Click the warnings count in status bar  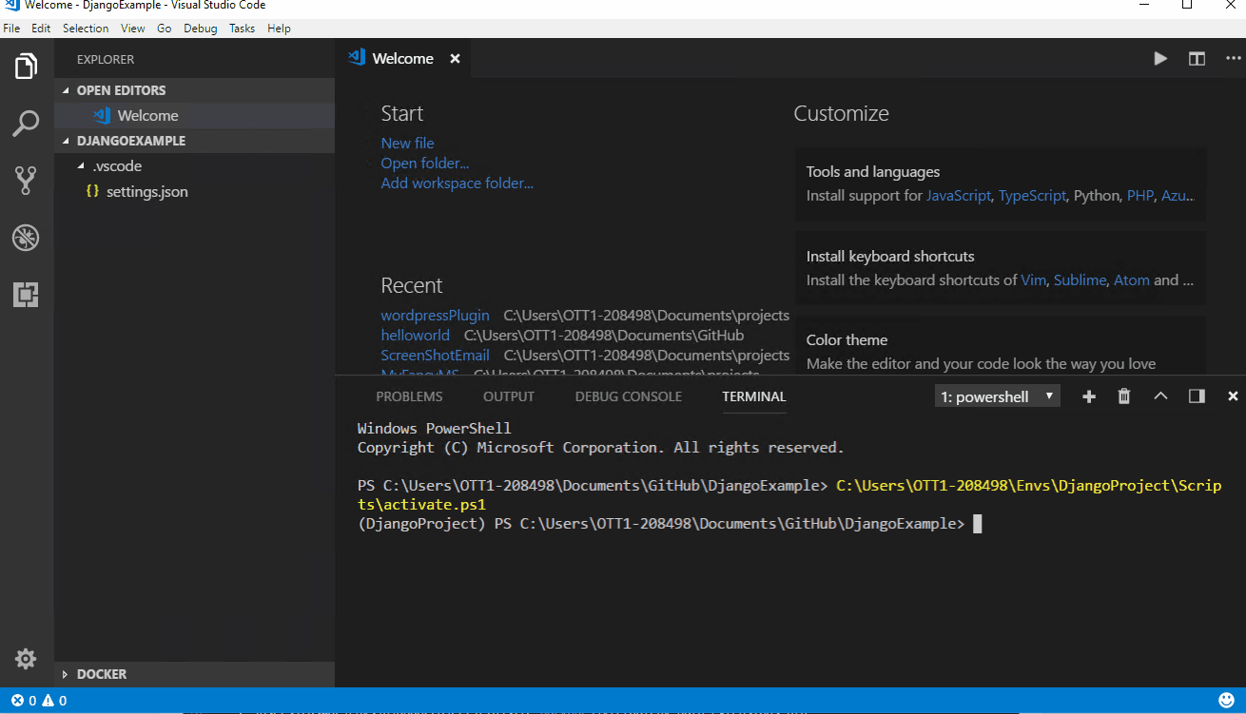point(54,701)
